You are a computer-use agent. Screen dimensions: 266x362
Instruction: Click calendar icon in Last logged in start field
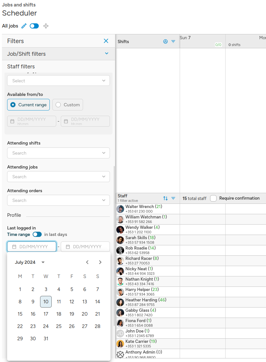point(14,247)
